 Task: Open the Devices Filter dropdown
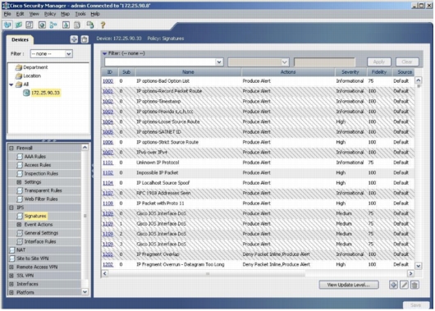point(68,54)
